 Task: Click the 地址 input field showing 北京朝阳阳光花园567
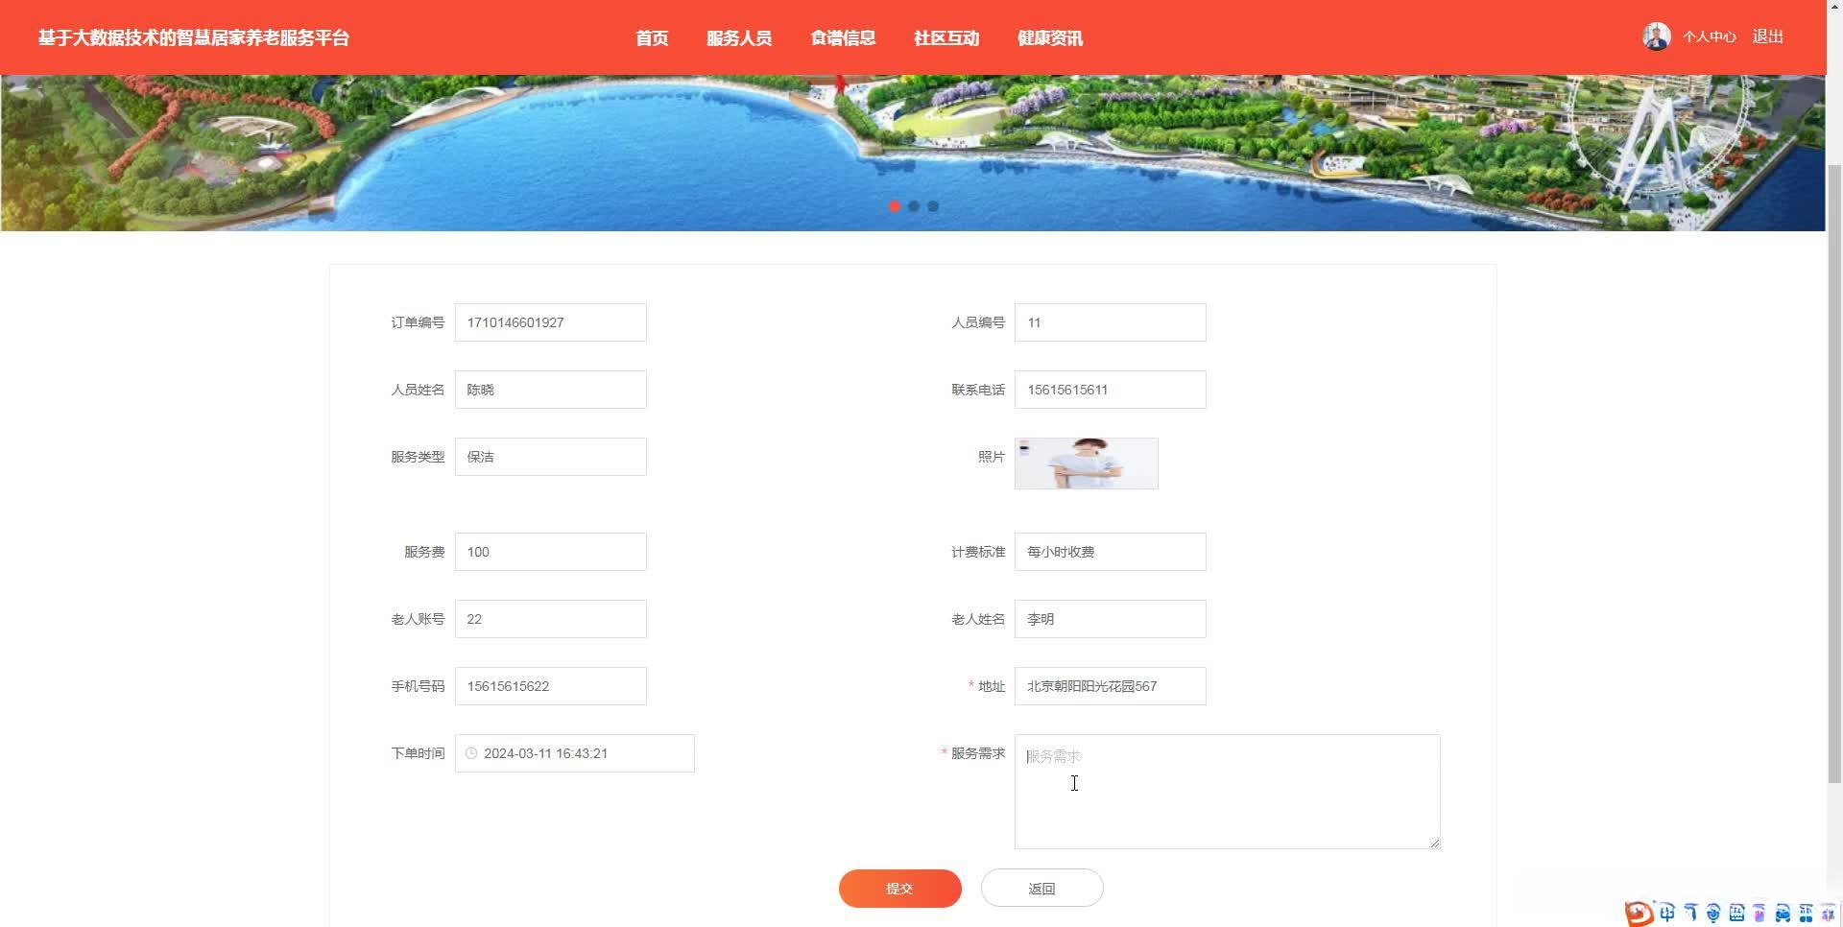[1110, 685]
